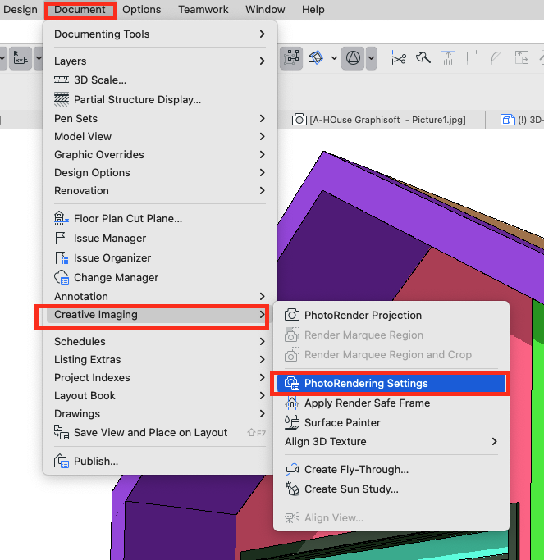The width and height of the screenshot is (544, 560).
Task: Open the Help menu
Action: pos(313,10)
